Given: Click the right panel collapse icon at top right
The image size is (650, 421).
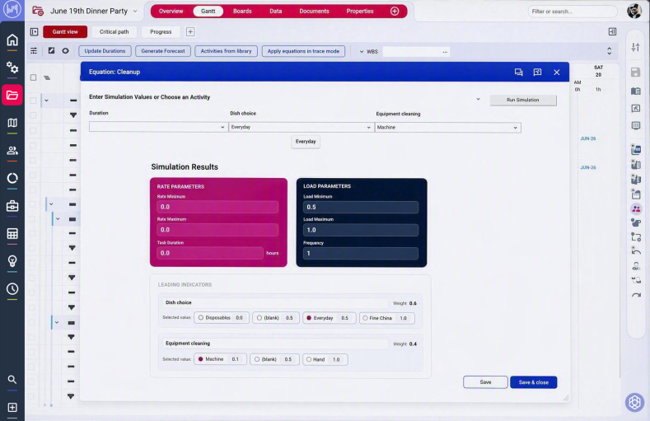Looking at the screenshot, I should pyautogui.click(x=612, y=31).
